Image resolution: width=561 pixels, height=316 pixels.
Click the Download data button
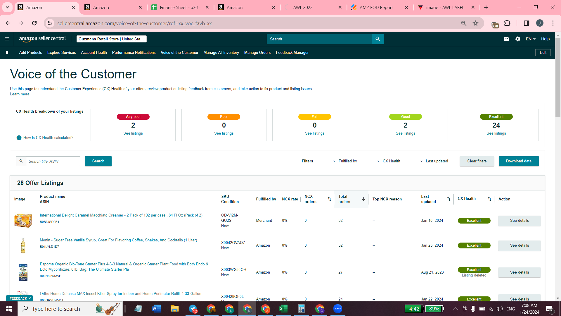tap(519, 161)
